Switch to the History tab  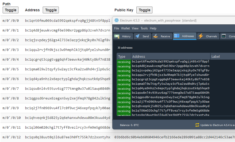click(123, 36)
